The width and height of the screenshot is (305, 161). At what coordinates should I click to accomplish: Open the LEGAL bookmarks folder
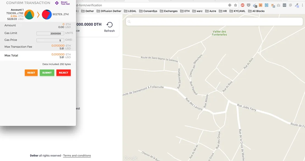[x=130, y=11]
